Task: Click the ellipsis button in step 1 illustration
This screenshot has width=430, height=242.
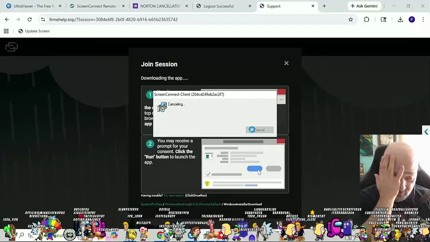Action: point(282,100)
